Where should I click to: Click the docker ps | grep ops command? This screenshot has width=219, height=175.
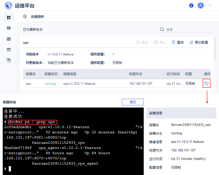[31, 122]
